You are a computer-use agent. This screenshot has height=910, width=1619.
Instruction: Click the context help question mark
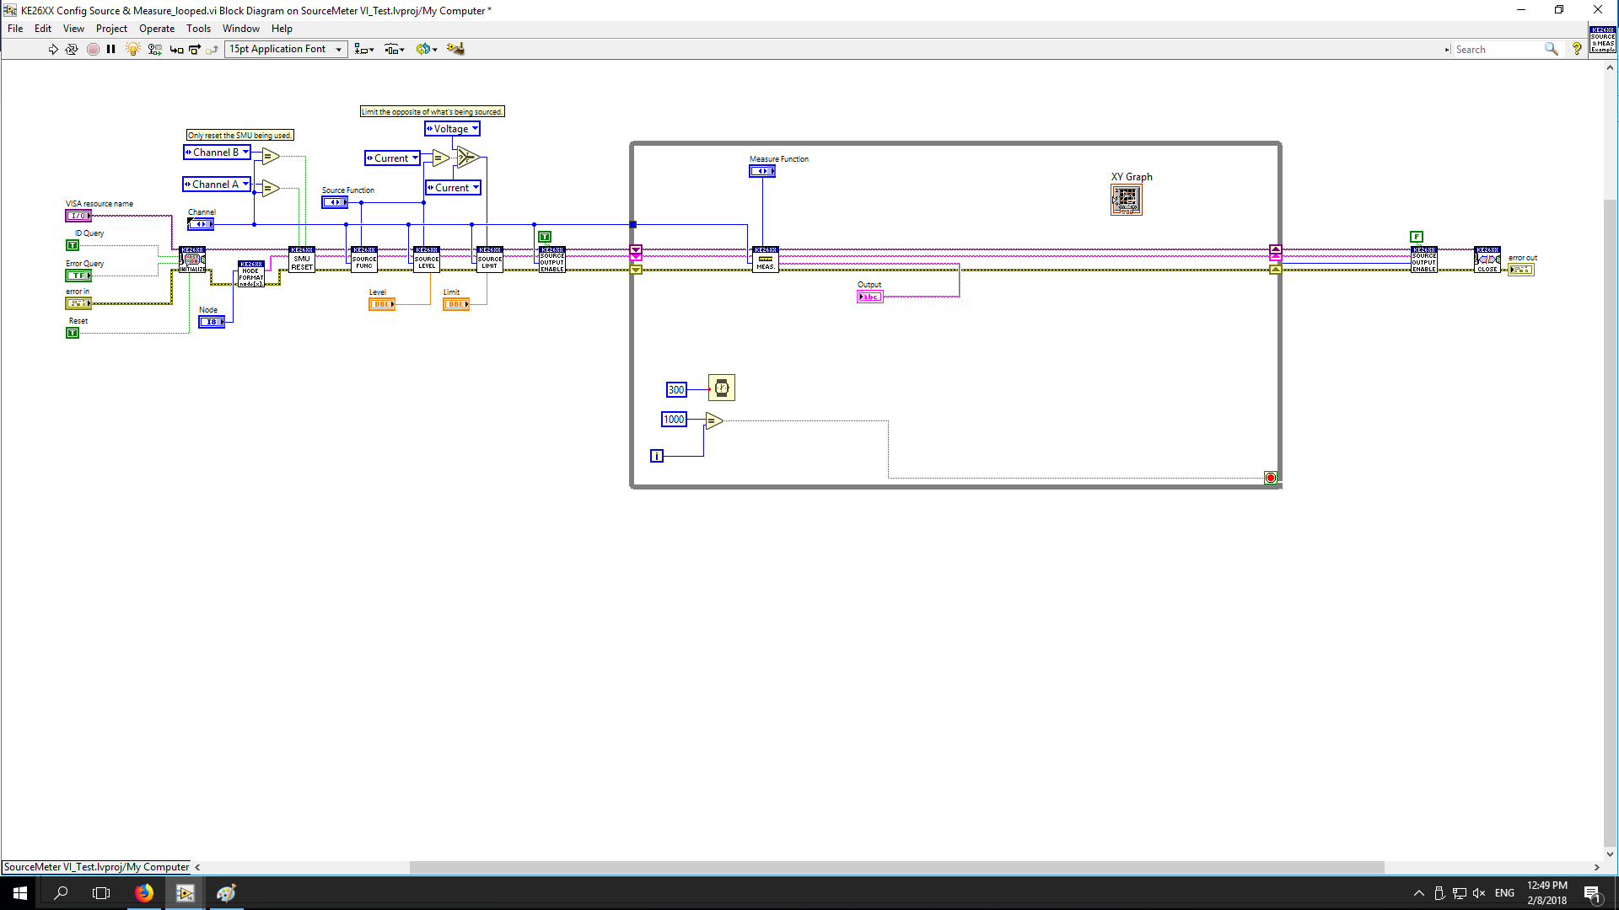(1577, 49)
